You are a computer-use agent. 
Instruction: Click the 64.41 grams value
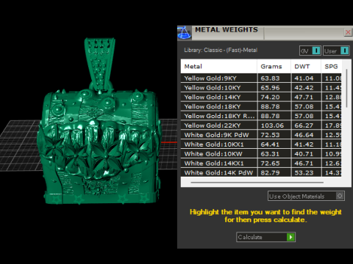coord(270,144)
